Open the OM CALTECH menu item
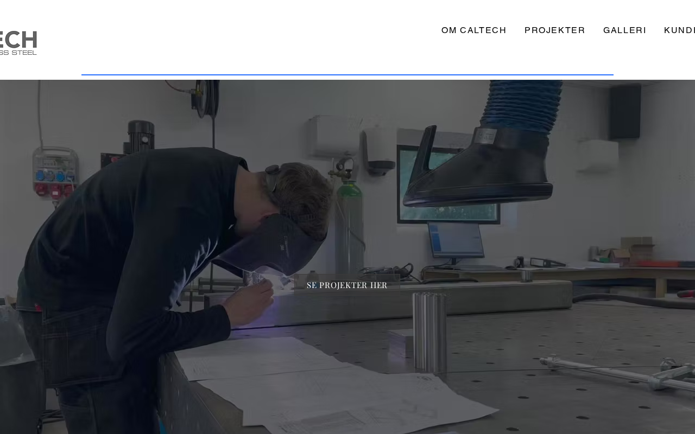 pos(474,30)
